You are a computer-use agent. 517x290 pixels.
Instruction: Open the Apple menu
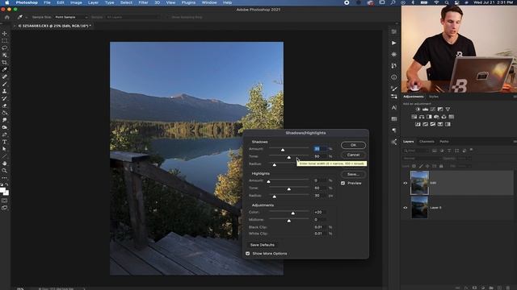coord(7,2)
